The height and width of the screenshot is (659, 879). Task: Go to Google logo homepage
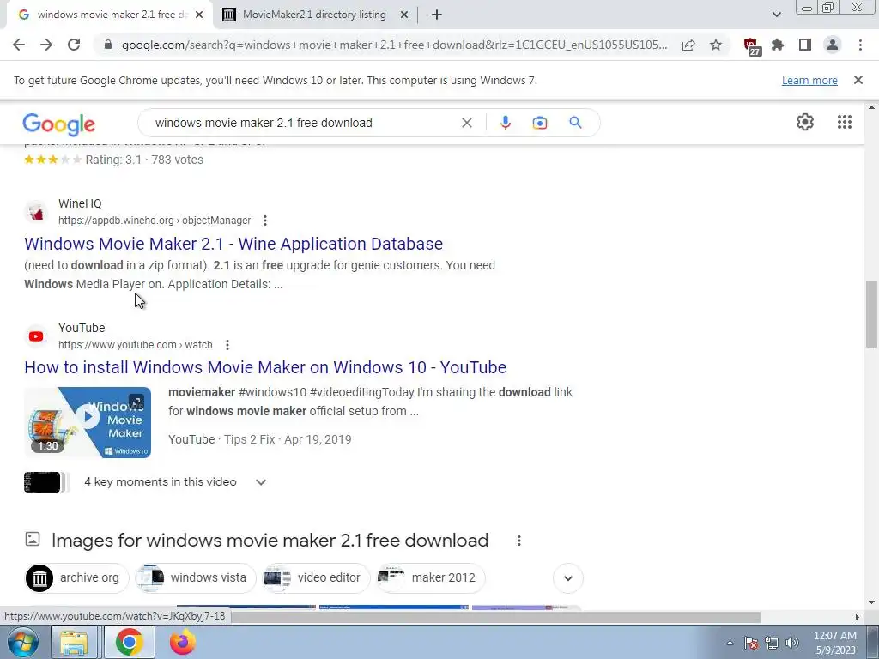(x=59, y=124)
